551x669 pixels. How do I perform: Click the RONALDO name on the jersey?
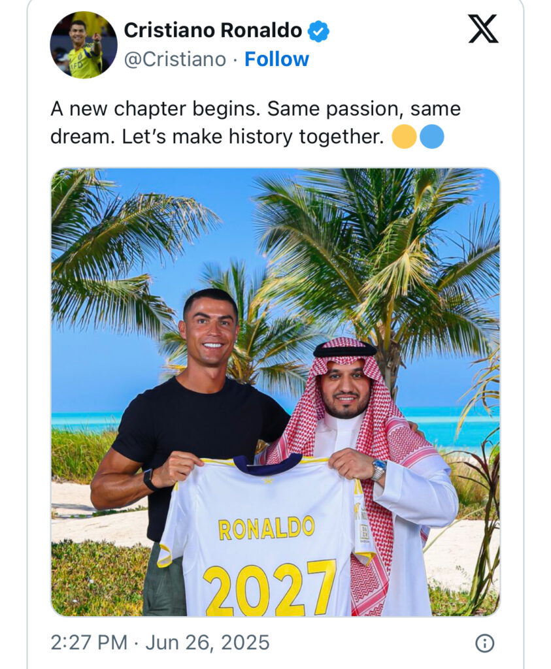(x=266, y=527)
